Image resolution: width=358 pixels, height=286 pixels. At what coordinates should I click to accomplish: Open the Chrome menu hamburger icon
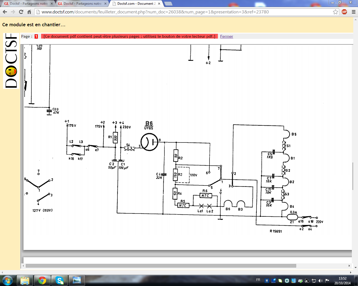353,12
